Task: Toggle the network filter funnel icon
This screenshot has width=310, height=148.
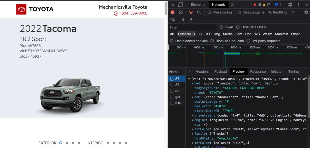Action: (x=191, y=13)
